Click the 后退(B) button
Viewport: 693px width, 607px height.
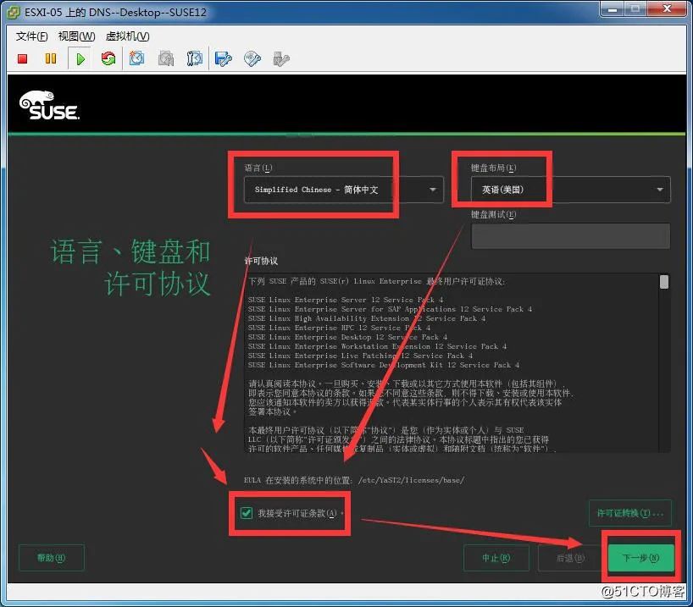pos(570,558)
